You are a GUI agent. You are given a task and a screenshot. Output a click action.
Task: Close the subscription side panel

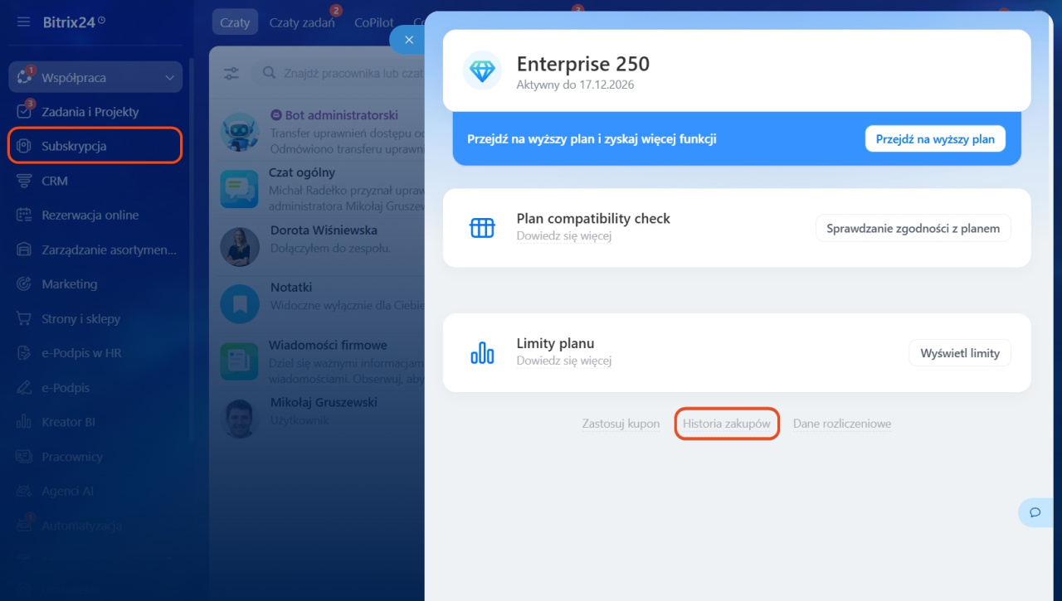408,40
